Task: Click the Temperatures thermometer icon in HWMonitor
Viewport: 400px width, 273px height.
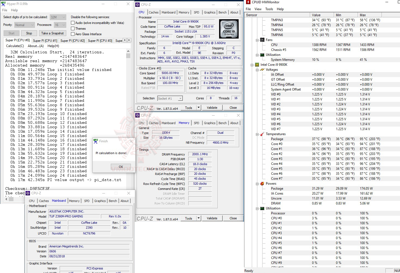Action: [262, 134]
